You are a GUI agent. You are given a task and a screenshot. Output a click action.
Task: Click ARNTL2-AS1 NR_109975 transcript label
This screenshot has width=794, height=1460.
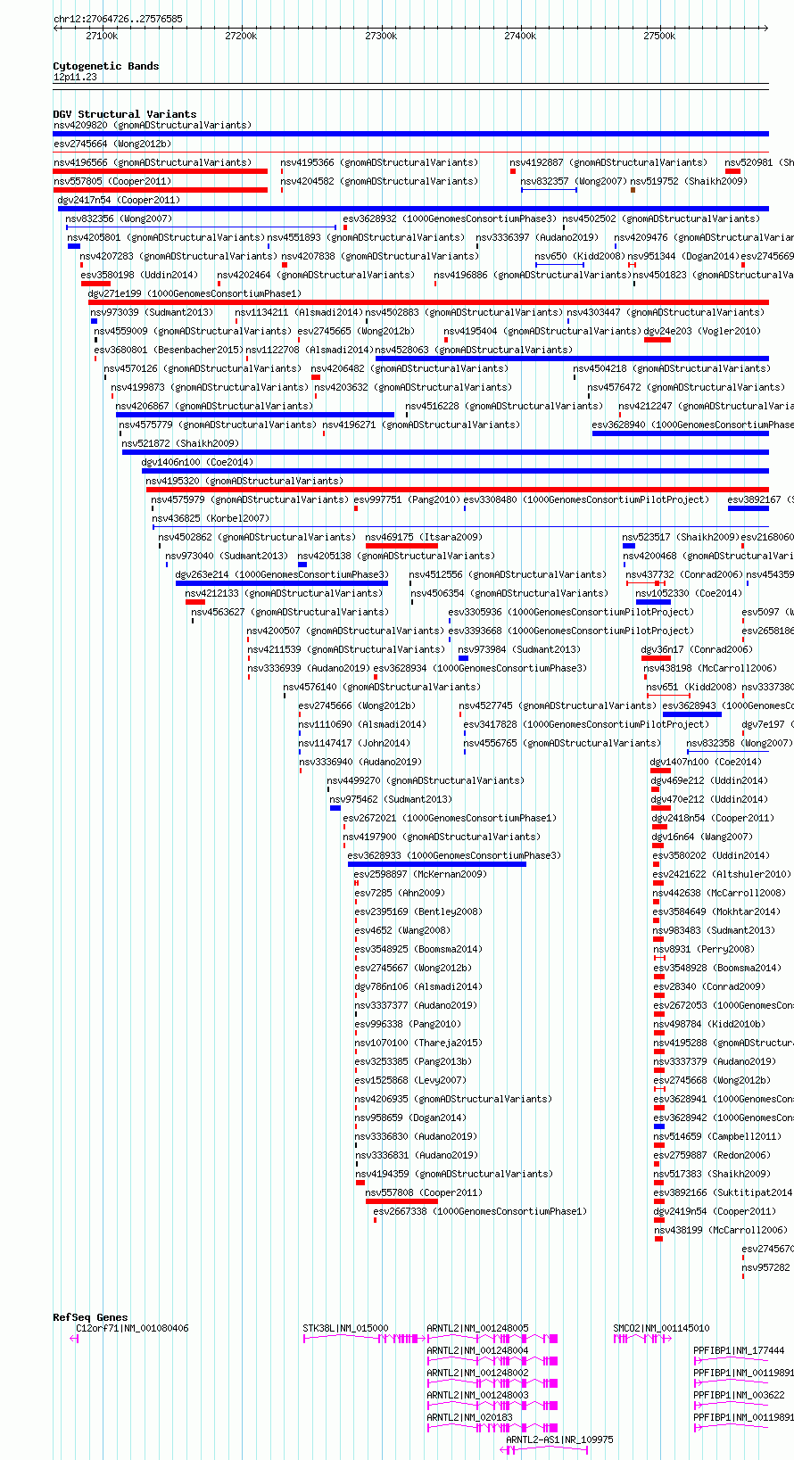coord(559,1439)
